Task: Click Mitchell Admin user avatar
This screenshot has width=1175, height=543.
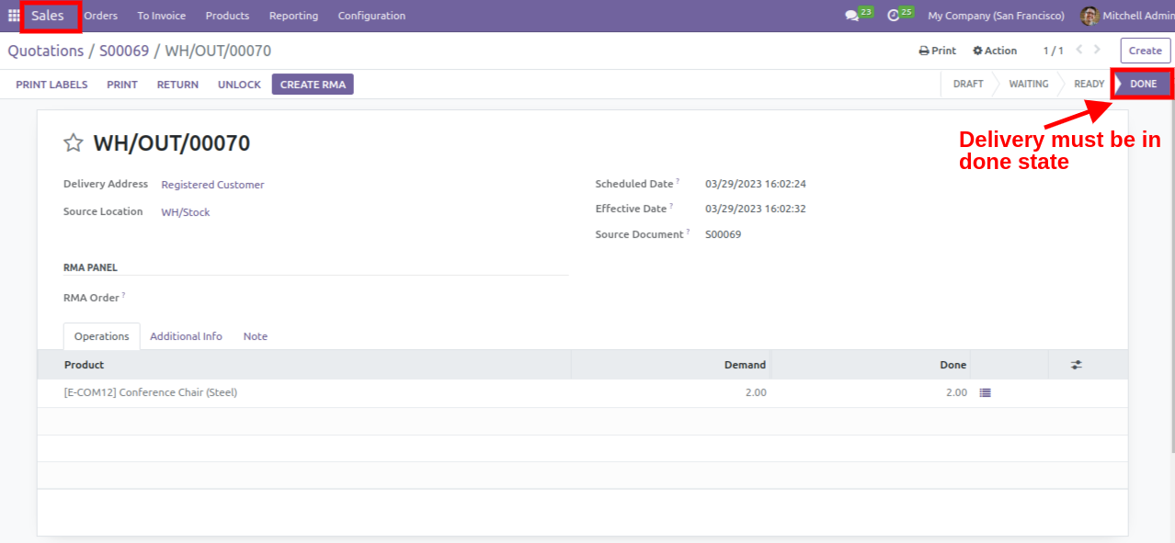Action: (x=1089, y=16)
